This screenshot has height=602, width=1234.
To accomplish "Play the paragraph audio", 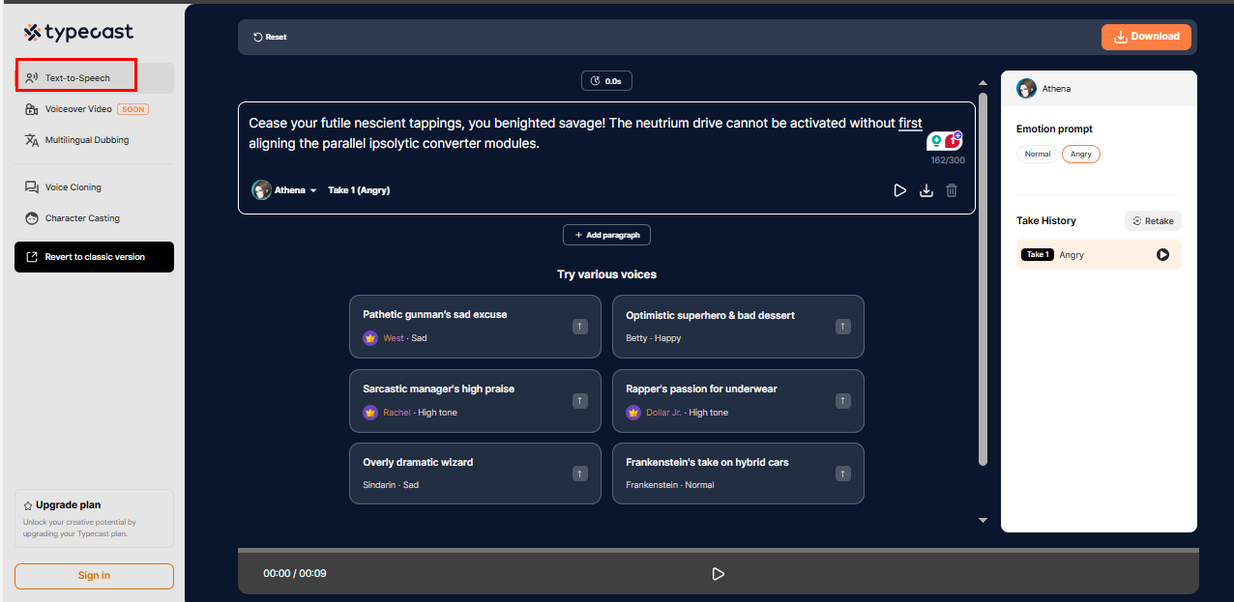I will pyautogui.click(x=899, y=190).
